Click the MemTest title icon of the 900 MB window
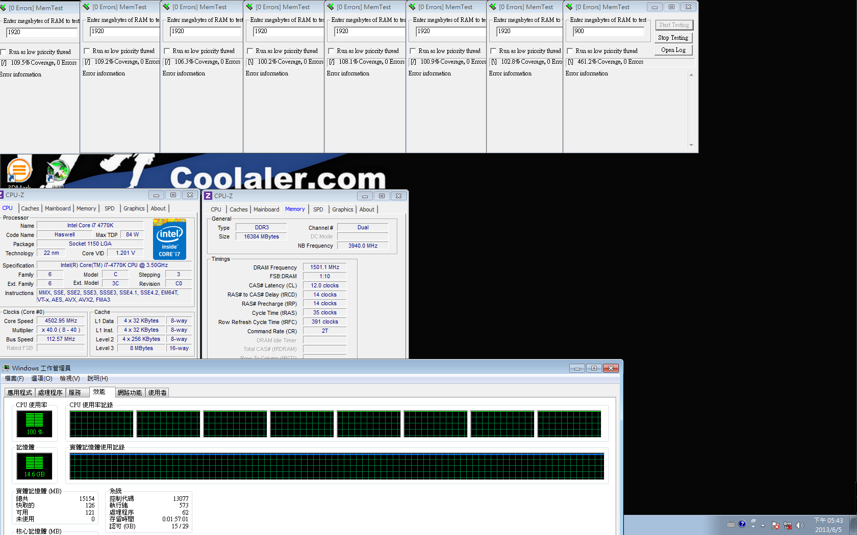Viewport: 857px width, 535px height. (x=569, y=7)
